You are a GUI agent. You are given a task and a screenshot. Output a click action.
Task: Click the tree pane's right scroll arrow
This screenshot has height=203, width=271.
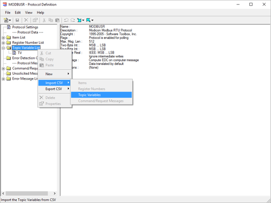[55, 193]
